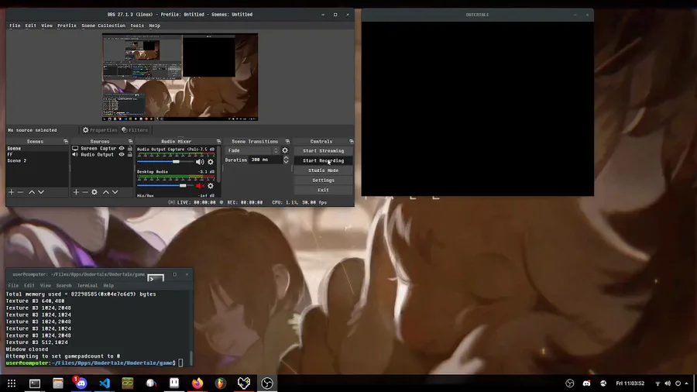Move source up in Sources list
Viewport: 697px width, 392px height.
coord(106,192)
